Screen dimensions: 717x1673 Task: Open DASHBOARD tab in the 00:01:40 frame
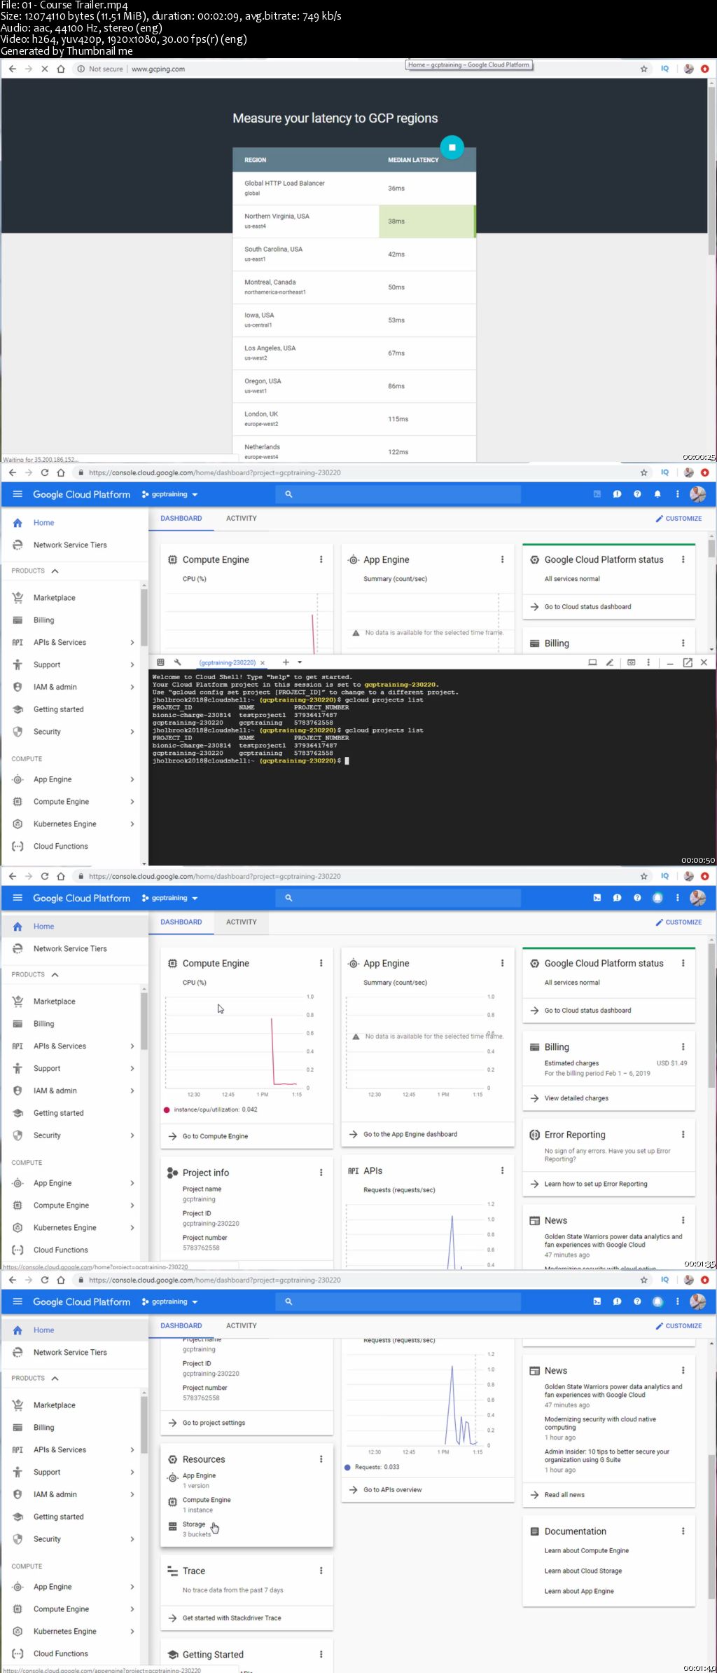[x=181, y=1325]
